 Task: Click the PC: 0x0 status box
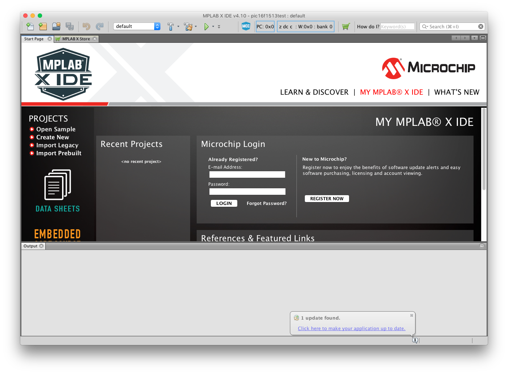coord(265,26)
